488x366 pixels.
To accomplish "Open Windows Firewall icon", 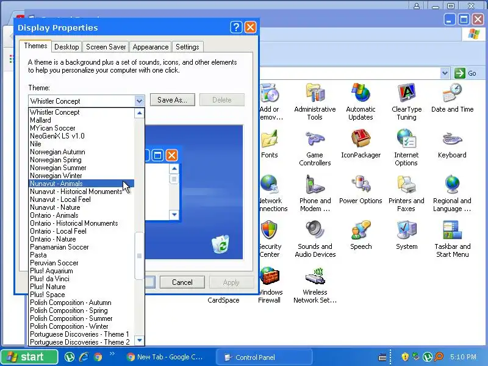I will (270, 285).
